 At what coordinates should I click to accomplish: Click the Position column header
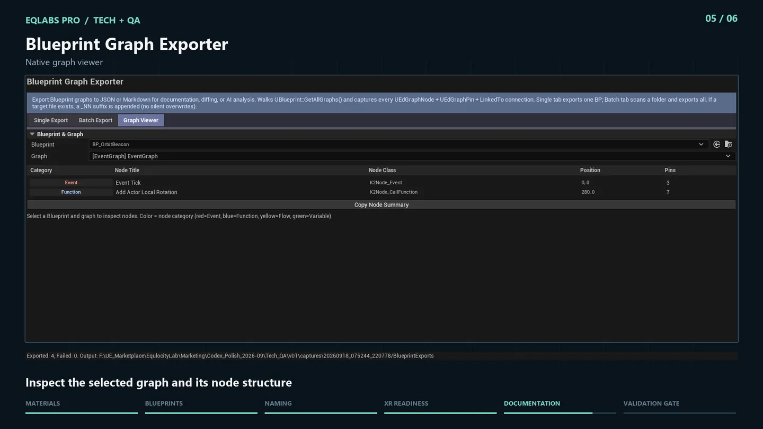[590, 171]
